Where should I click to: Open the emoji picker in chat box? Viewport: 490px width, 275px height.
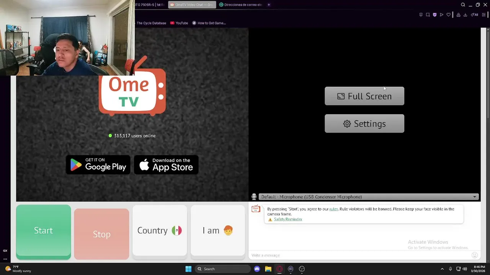coord(475,255)
